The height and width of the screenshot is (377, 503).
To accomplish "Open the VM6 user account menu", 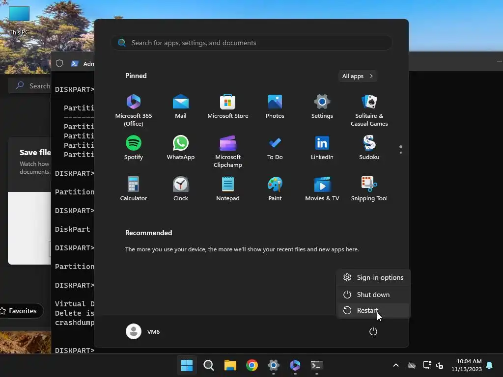I will click(x=143, y=331).
